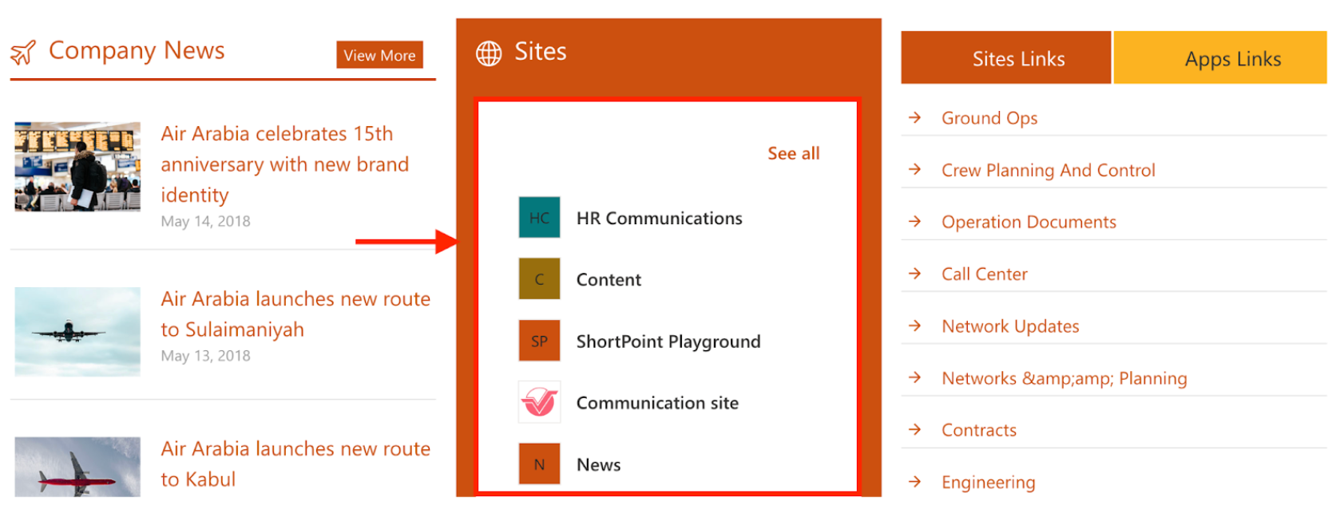Open the C Content site icon

pos(539,279)
